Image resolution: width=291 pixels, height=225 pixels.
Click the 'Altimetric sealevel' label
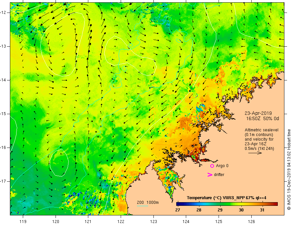point(262,130)
